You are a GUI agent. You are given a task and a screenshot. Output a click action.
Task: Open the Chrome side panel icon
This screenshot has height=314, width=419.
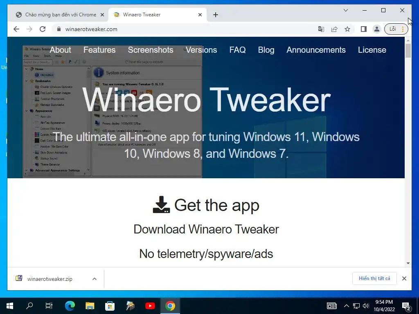(x=364, y=29)
